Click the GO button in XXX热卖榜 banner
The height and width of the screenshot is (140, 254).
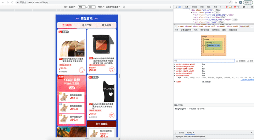[x=72, y=88]
